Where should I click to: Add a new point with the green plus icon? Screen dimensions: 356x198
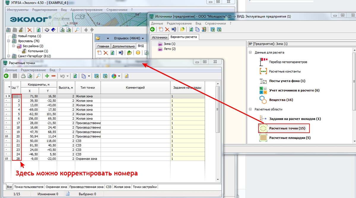click(47, 76)
